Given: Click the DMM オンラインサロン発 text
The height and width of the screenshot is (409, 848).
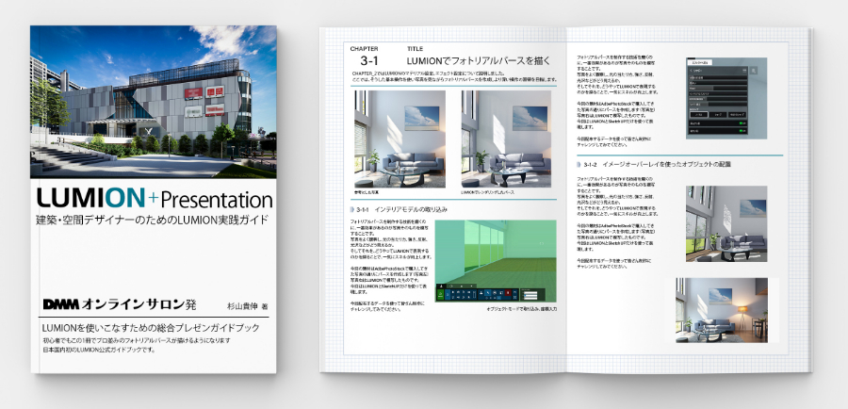Looking at the screenshot, I should [x=120, y=304].
